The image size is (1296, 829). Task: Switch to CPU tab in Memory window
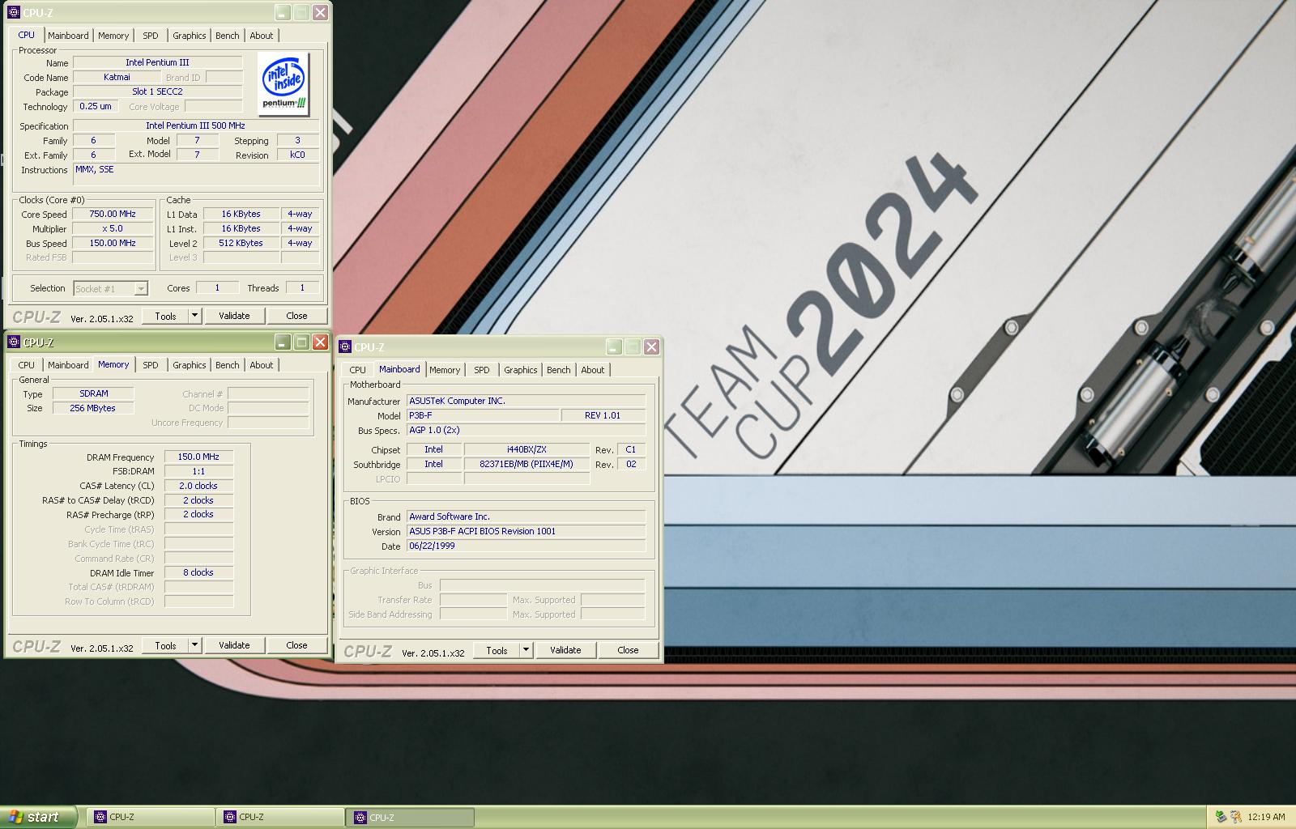click(26, 365)
